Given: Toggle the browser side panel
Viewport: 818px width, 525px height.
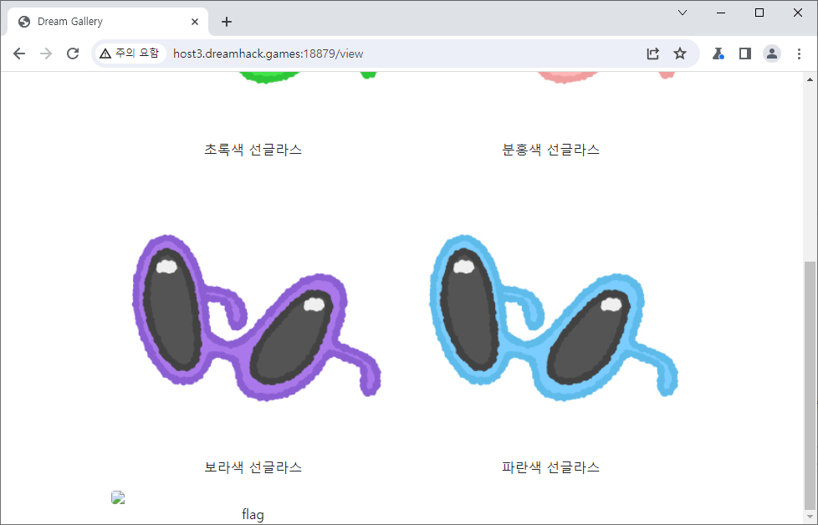Looking at the screenshot, I should (x=744, y=54).
